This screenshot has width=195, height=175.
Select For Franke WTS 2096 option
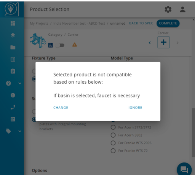pyautogui.click(x=131, y=143)
